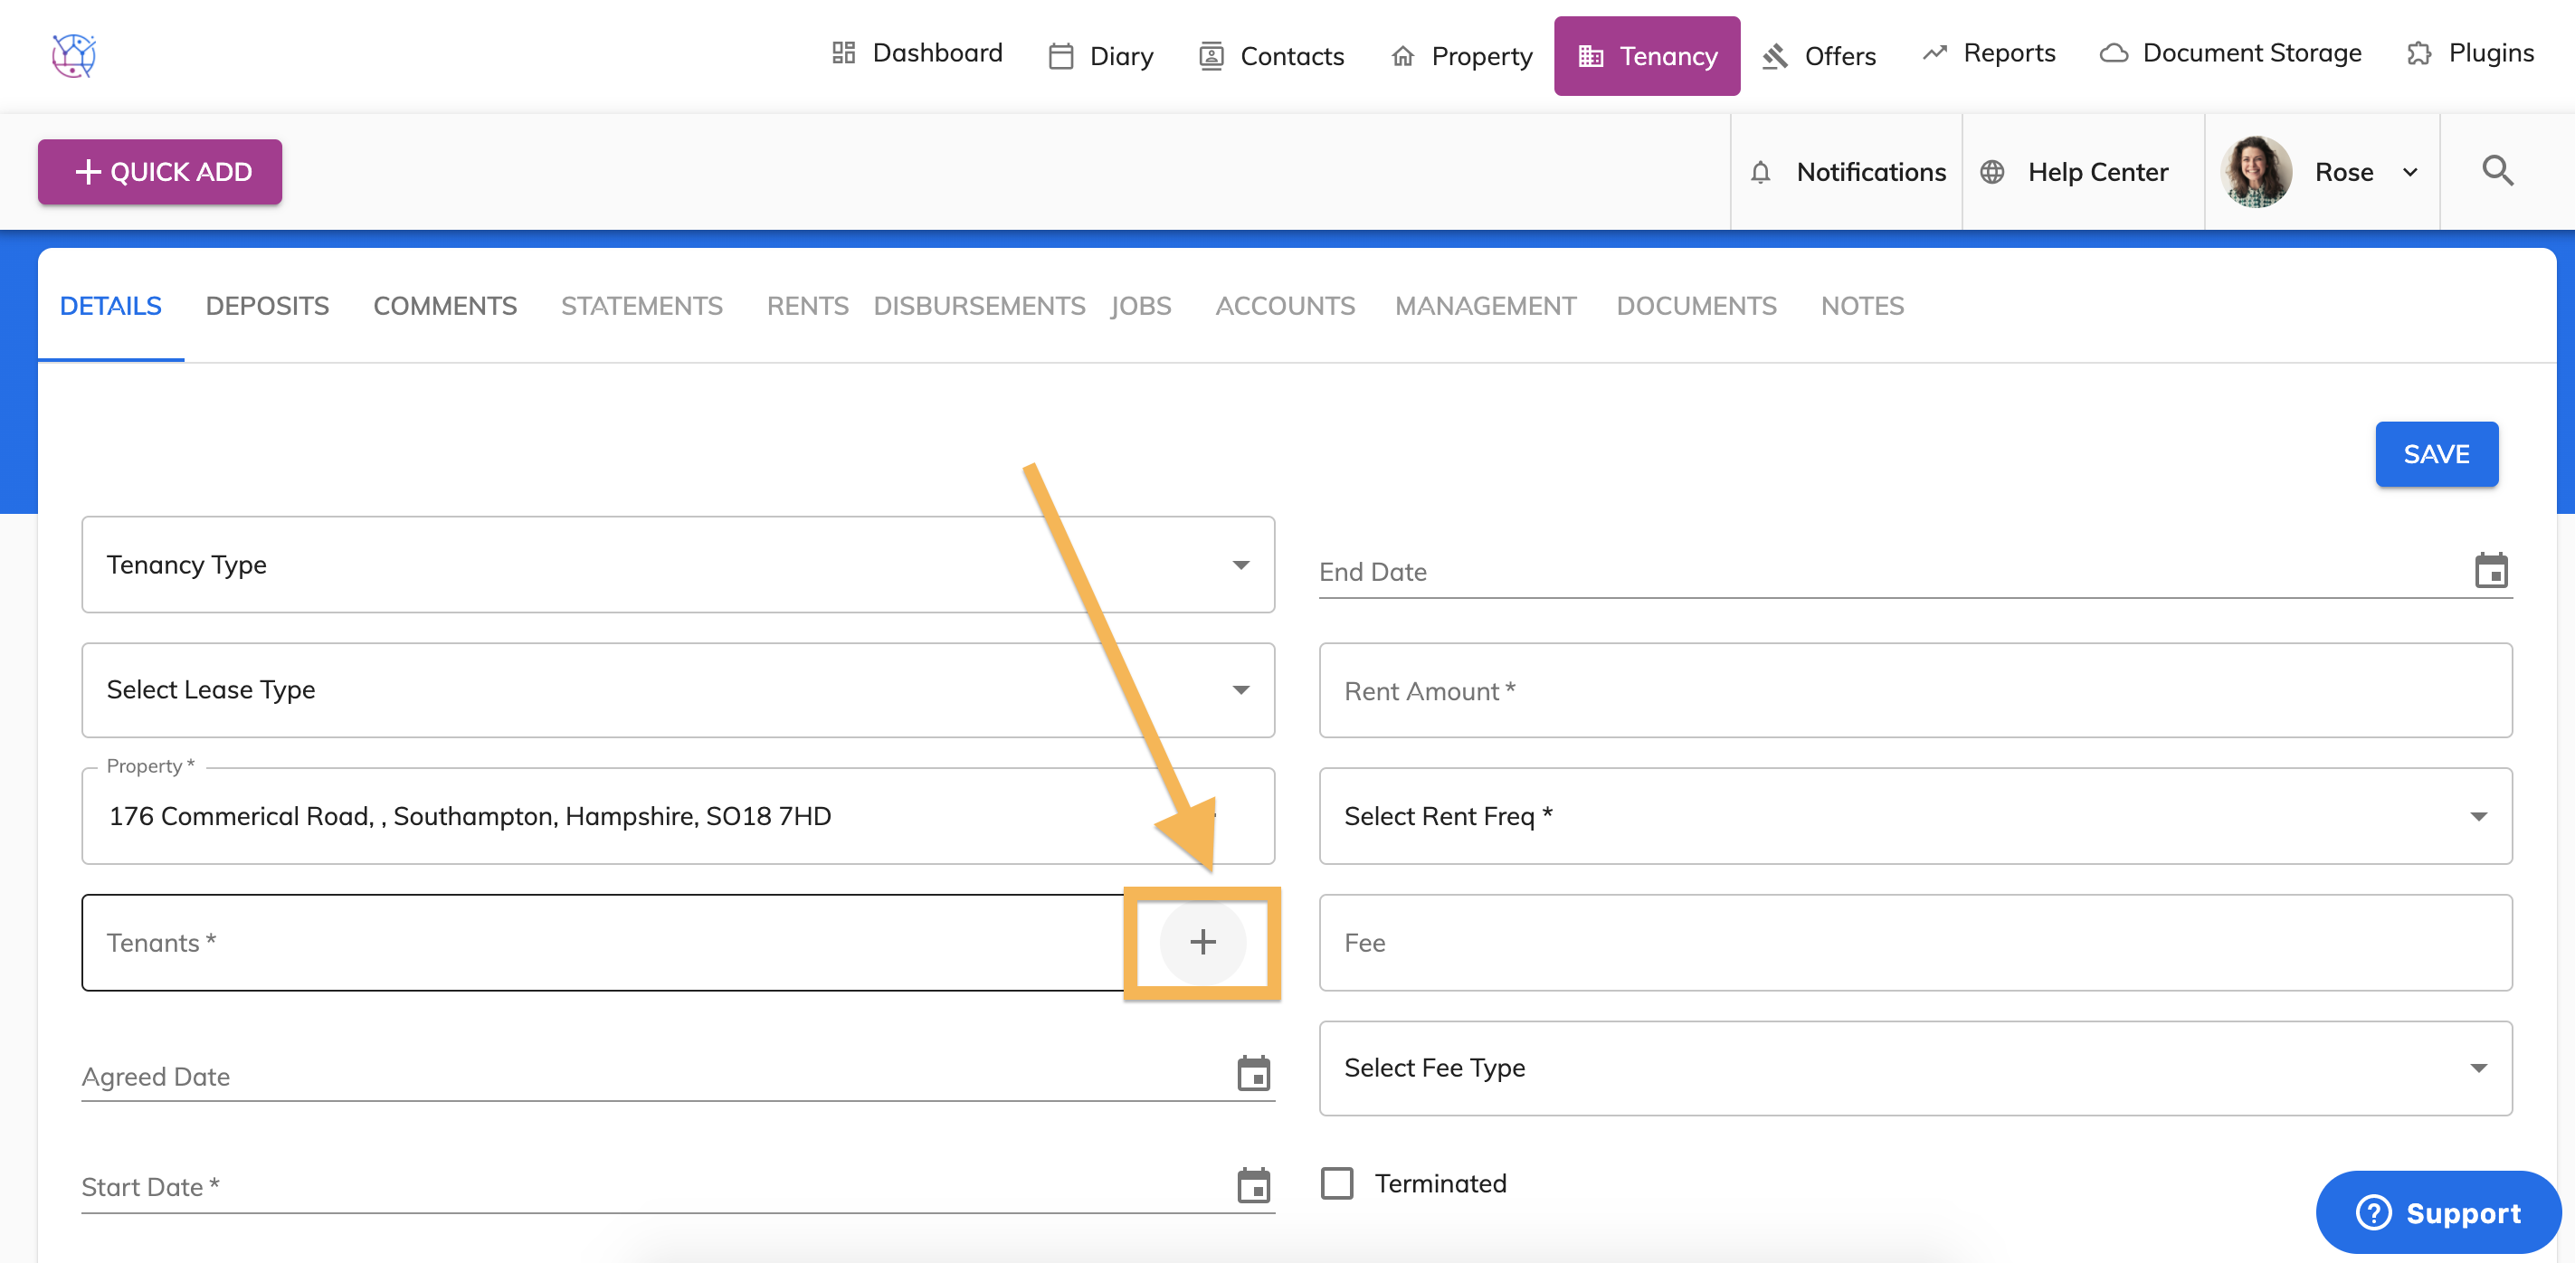Click the app logo icon
The width and height of the screenshot is (2575, 1263).
[x=73, y=55]
